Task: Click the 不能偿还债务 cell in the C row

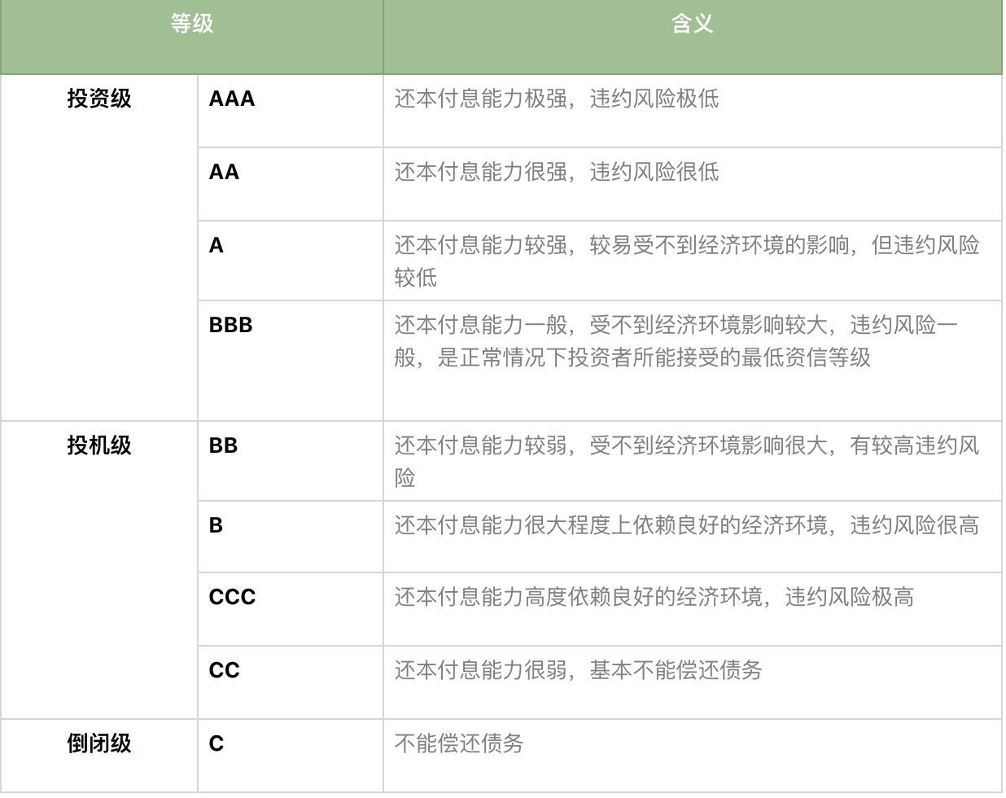Action: (x=459, y=744)
